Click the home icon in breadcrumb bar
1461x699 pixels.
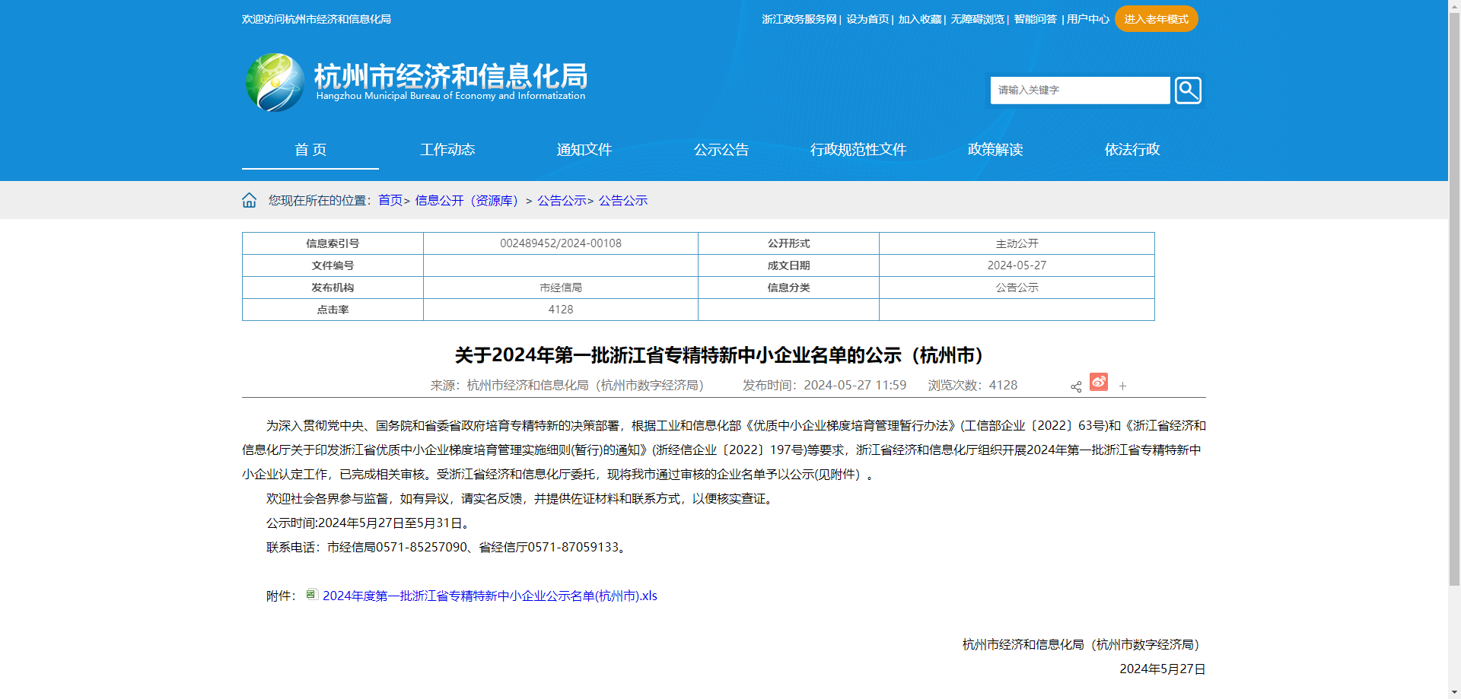(249, 200)
